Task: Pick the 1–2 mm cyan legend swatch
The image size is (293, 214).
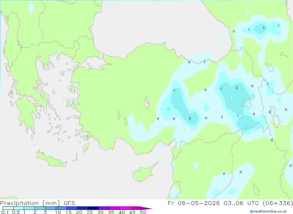Action: pyautogui.click(x=29, y=208)
